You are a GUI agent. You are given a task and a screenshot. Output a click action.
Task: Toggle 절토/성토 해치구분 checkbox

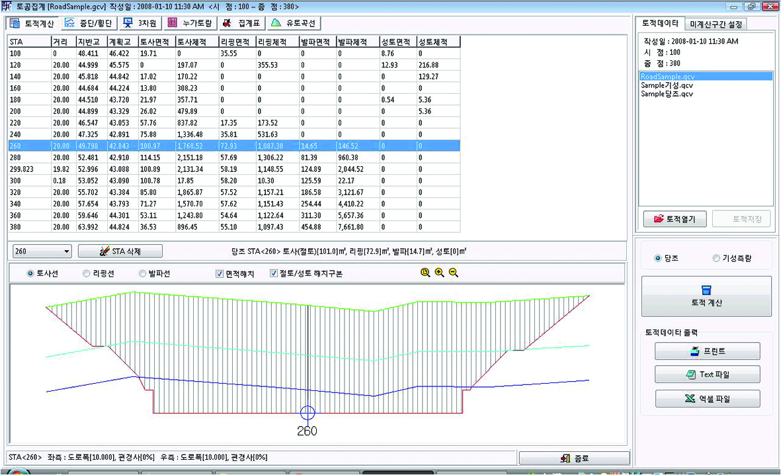tap(274, 273)
